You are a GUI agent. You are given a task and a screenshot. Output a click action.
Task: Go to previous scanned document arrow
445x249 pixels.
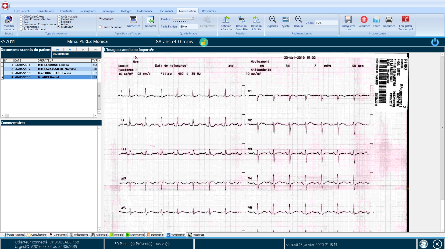tap(70, 49)
